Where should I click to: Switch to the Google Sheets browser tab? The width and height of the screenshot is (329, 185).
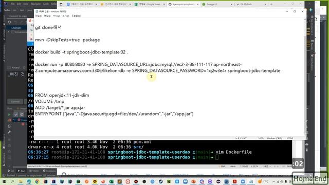150,4
